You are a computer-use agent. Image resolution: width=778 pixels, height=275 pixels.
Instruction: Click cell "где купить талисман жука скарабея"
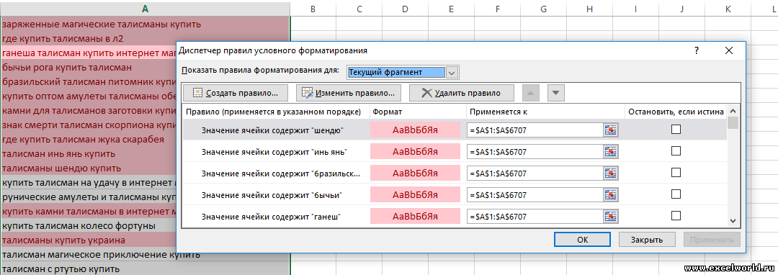tap(89, 139)
